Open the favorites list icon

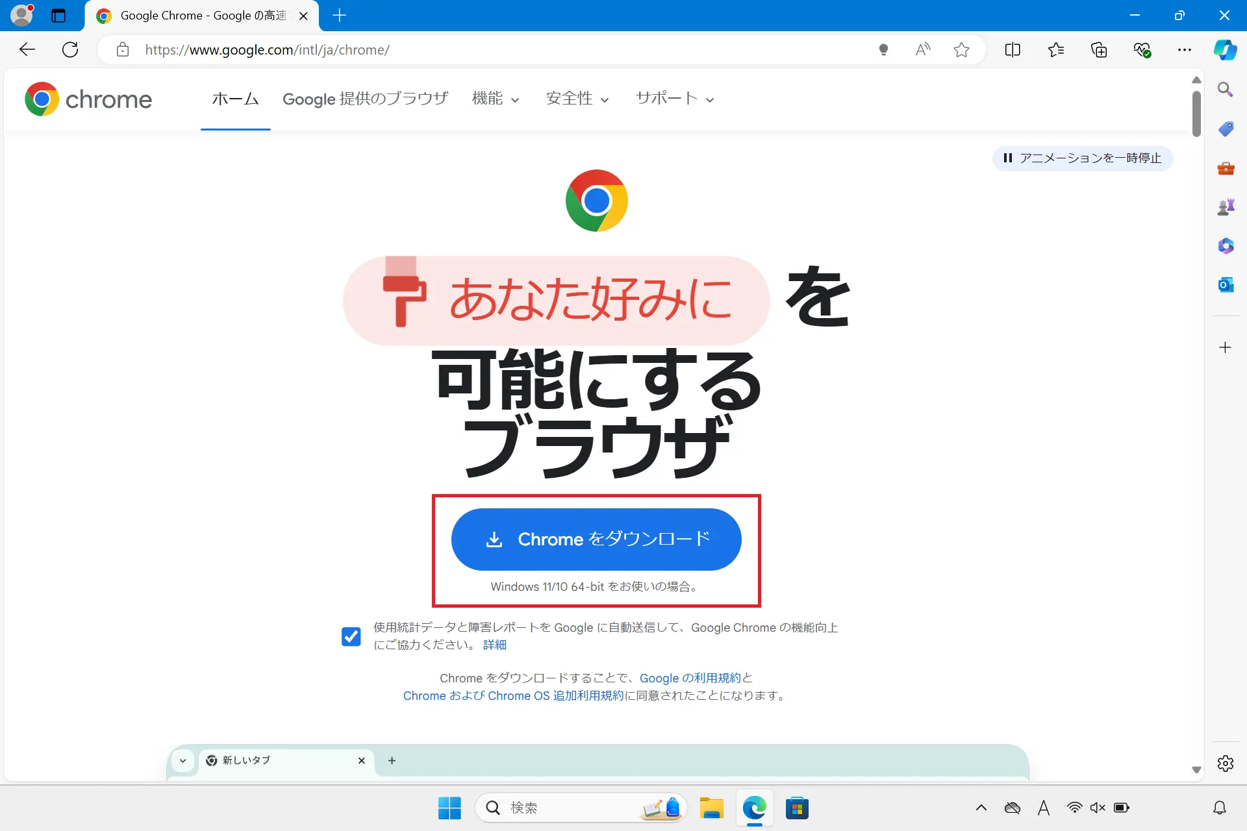coord(1056,49)
